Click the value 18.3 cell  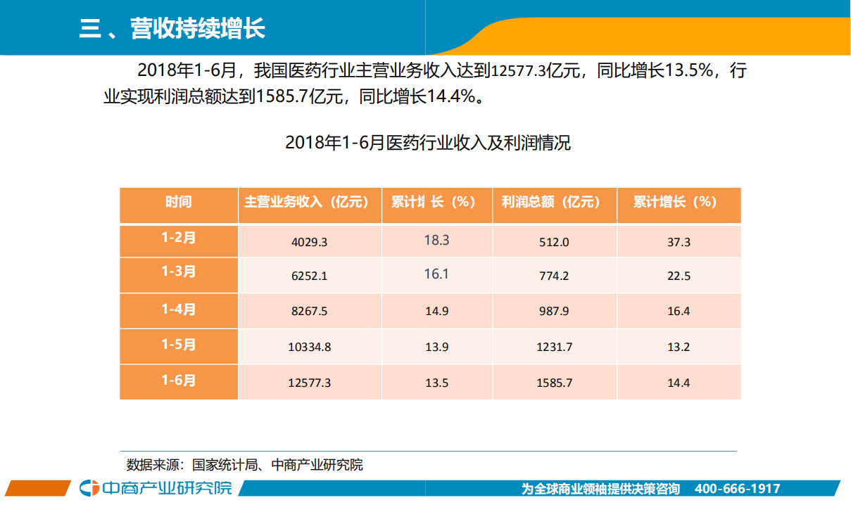[437, 239]
